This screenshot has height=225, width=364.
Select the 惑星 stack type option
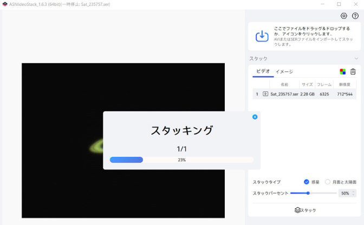pos(307,182)
